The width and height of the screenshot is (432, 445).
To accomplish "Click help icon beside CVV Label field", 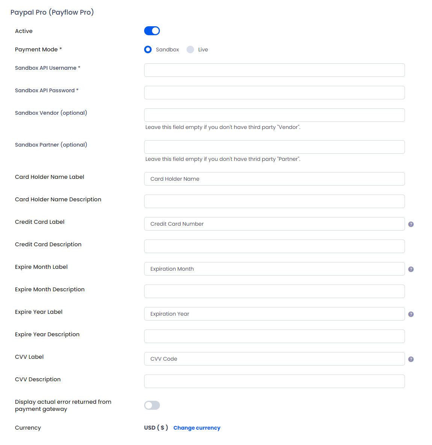I will (411, 359).
